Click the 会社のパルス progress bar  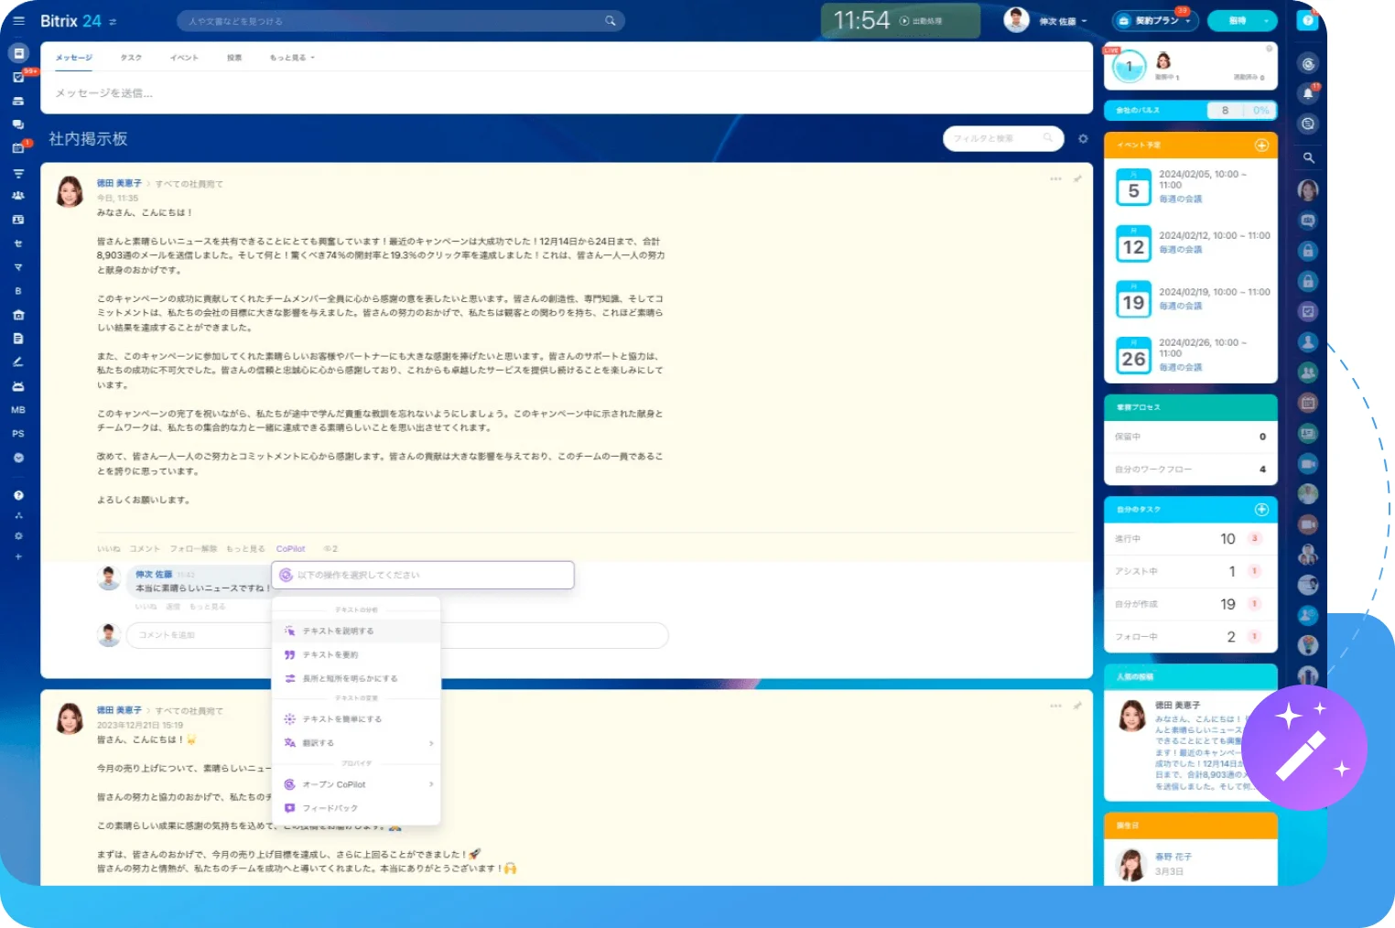[1190, 111]
